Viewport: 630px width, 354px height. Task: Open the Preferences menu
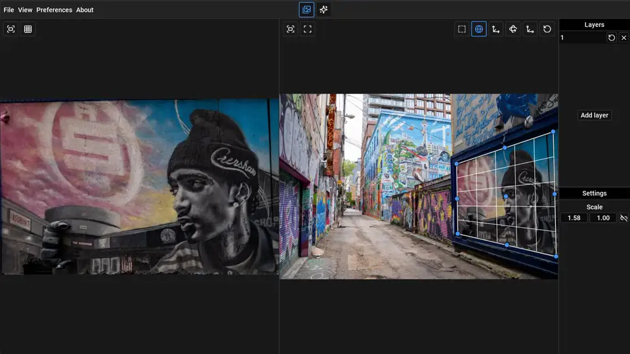pyautogui.click(x=54, y=10)
